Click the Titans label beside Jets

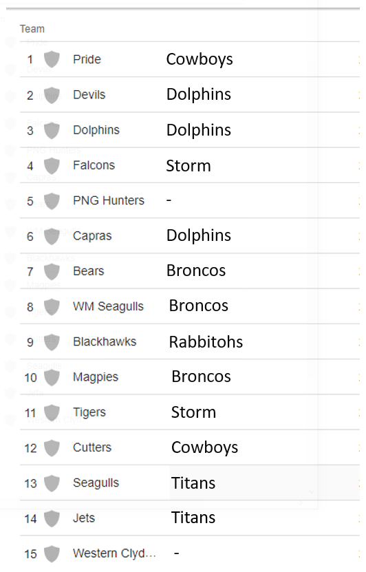193,518
